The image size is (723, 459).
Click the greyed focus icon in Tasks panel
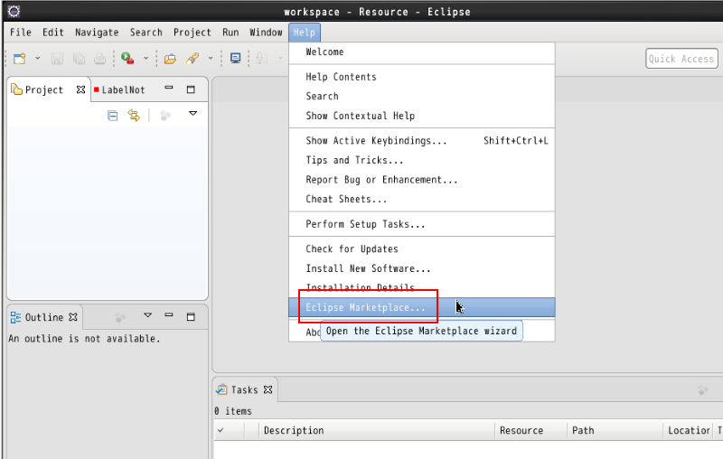[x=703, y=390]
